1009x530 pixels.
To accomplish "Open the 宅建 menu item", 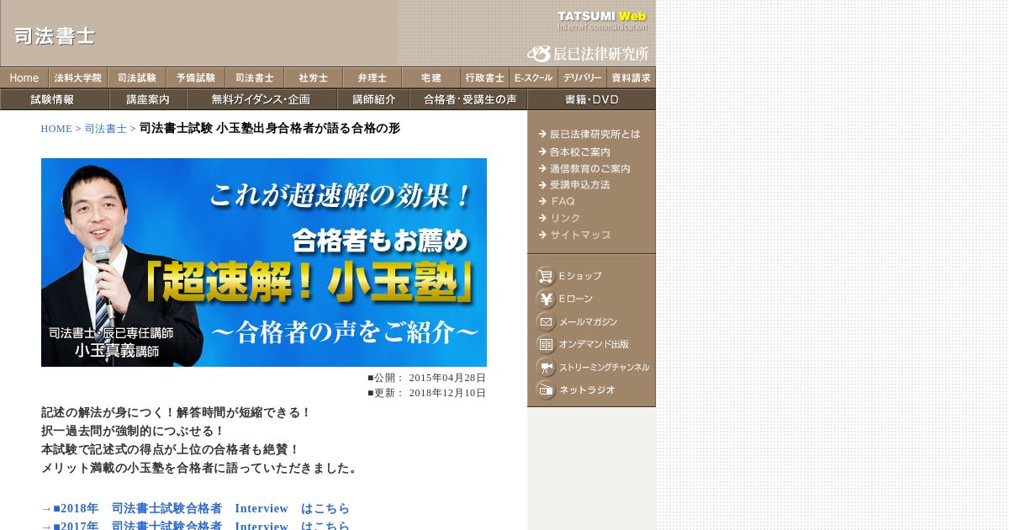I will point(431,77).
